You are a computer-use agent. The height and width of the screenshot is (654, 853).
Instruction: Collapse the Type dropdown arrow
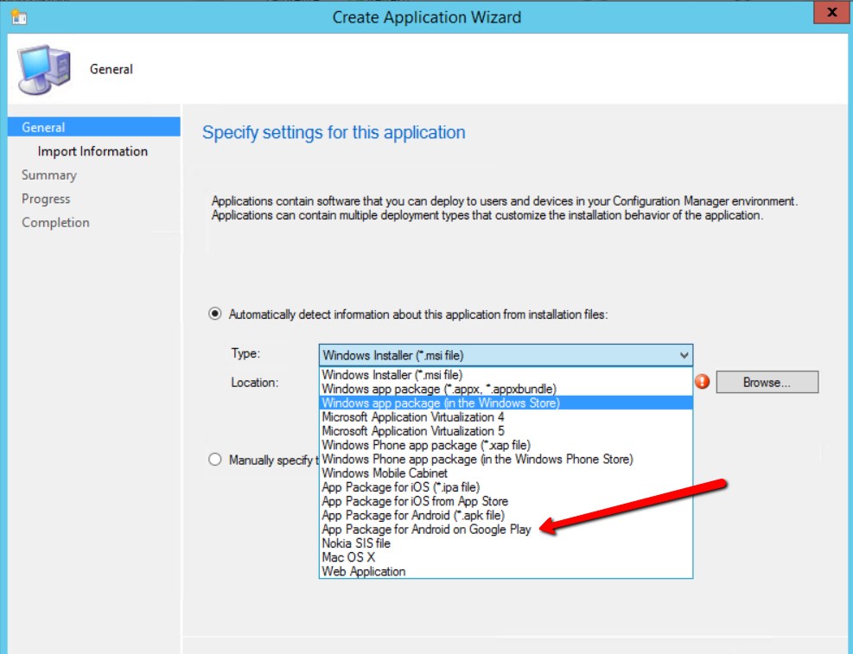[x=684, y=355]
